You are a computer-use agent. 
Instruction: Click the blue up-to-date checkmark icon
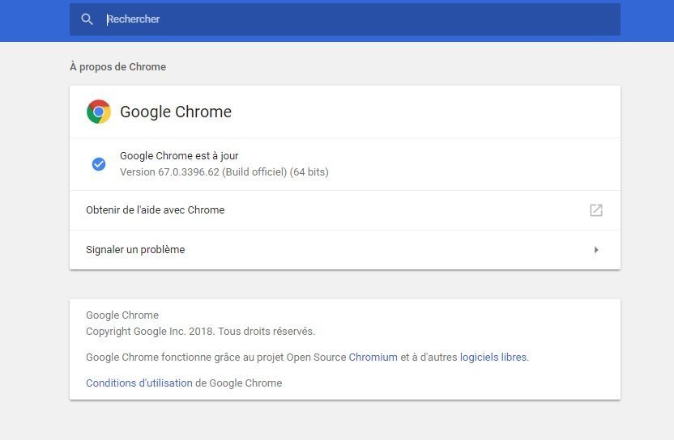coord(99,164)
